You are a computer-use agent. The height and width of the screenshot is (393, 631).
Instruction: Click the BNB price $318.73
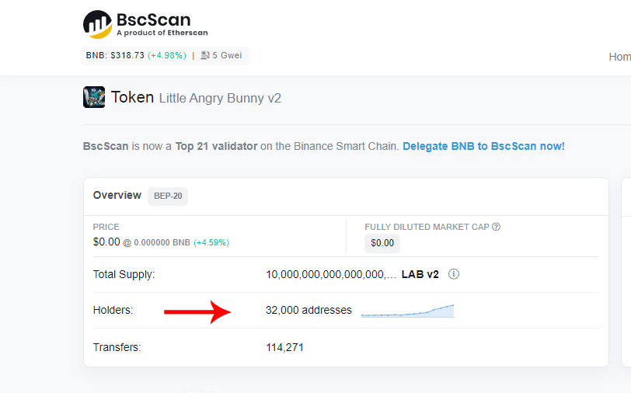coord(127,55)
